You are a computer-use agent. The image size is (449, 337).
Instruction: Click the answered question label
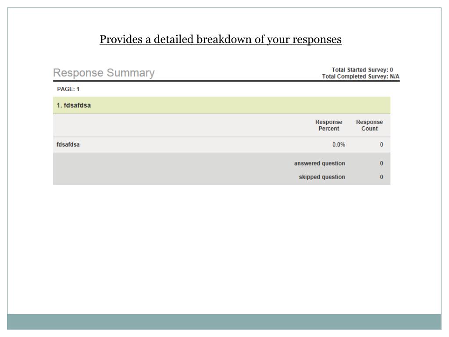point(320,163)
